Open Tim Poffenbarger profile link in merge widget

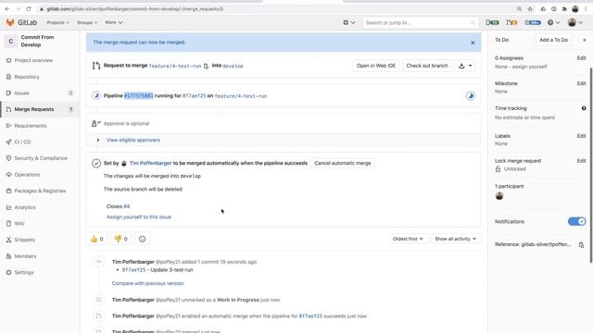pos(150,163)
